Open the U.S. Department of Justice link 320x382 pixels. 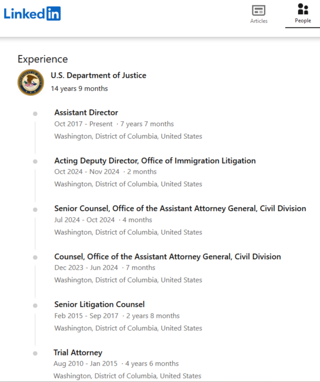coord(99,76)
